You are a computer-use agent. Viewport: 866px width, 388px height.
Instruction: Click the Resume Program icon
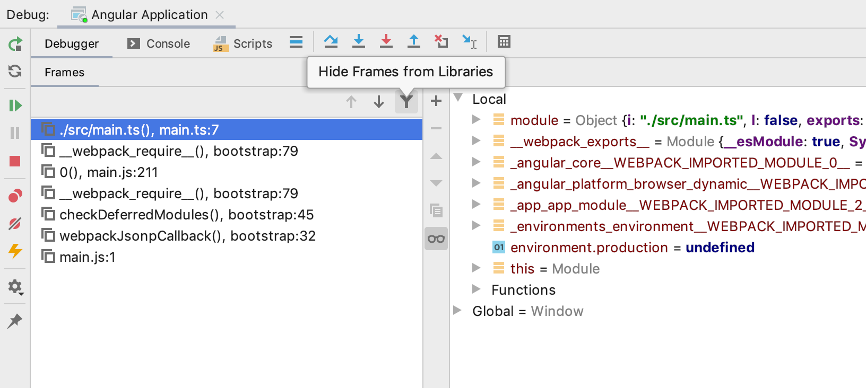pyautogui.click(x=15, y=105)
